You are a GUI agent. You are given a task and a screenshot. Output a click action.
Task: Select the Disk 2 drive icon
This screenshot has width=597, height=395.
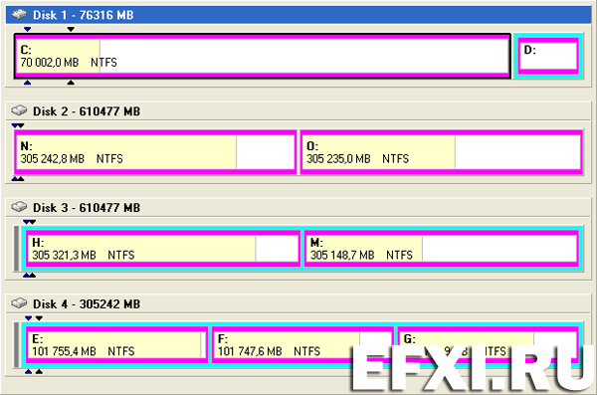pos(19,110)
